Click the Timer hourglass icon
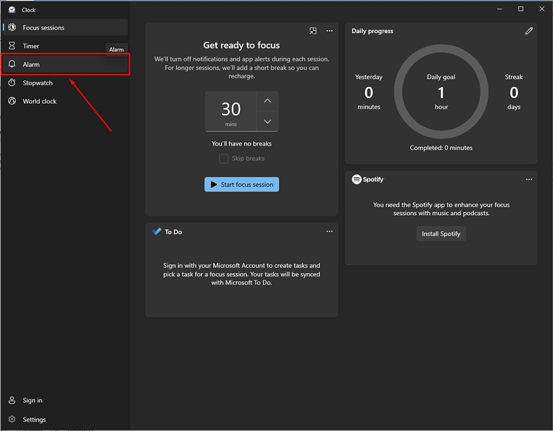Image resolution: width=553 pixels, height=431 pixels. tap(12, 46)
